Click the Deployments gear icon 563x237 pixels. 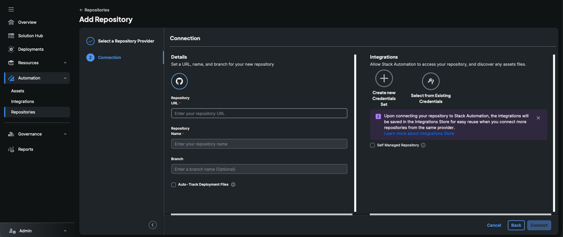coord(11,49)
